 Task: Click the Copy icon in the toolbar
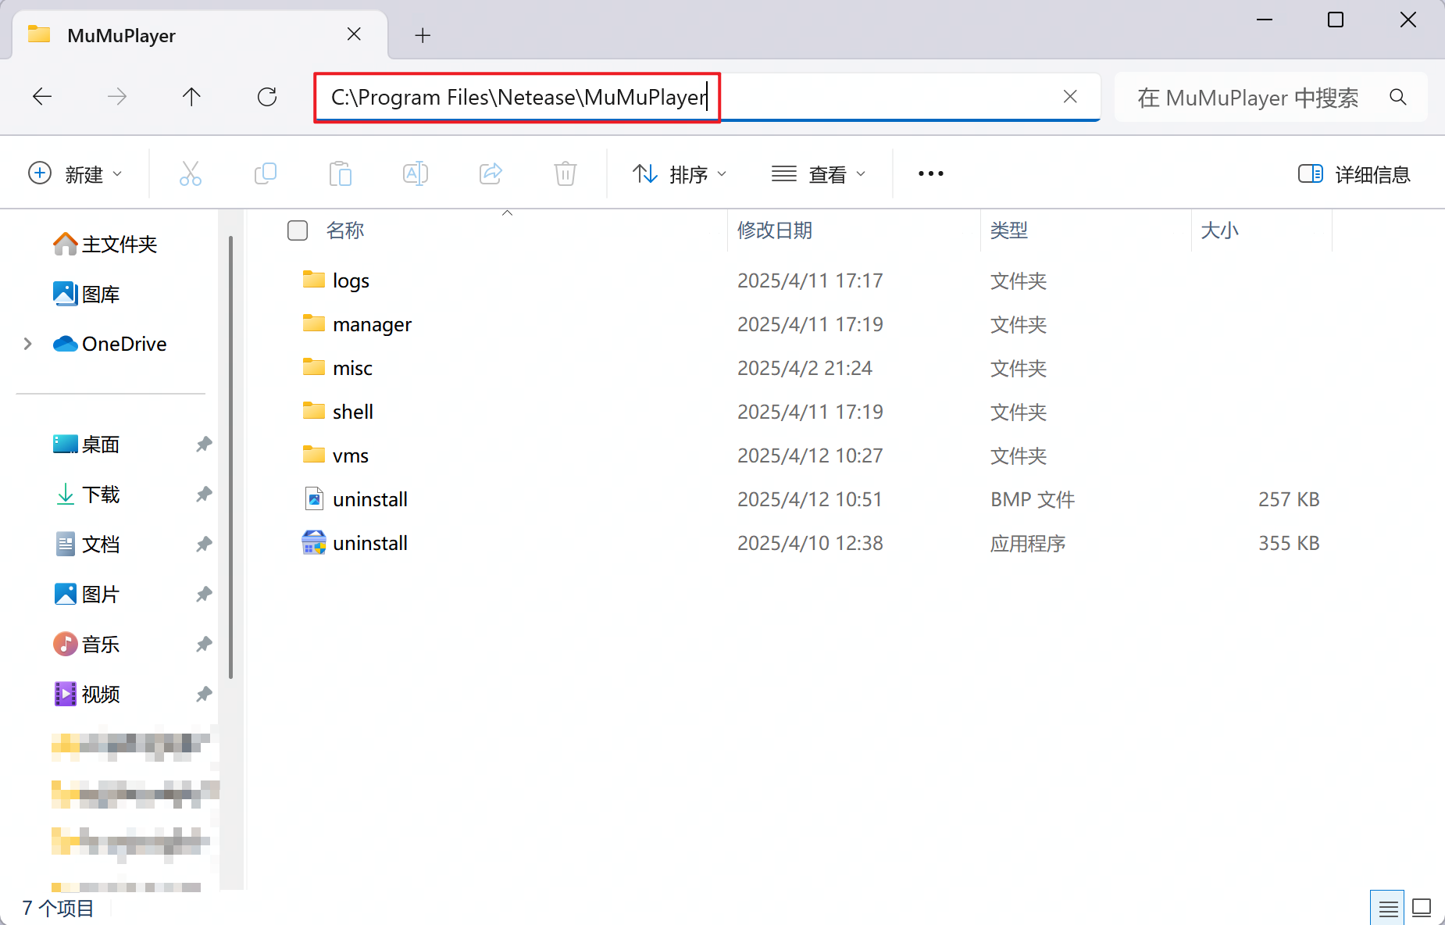265,173
